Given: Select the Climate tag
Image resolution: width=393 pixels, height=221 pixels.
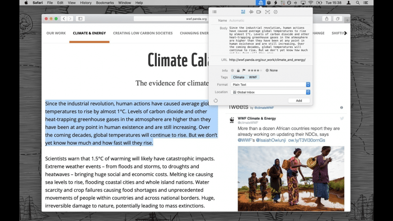Looking at the screenshot, I should (x=239, y=77).
